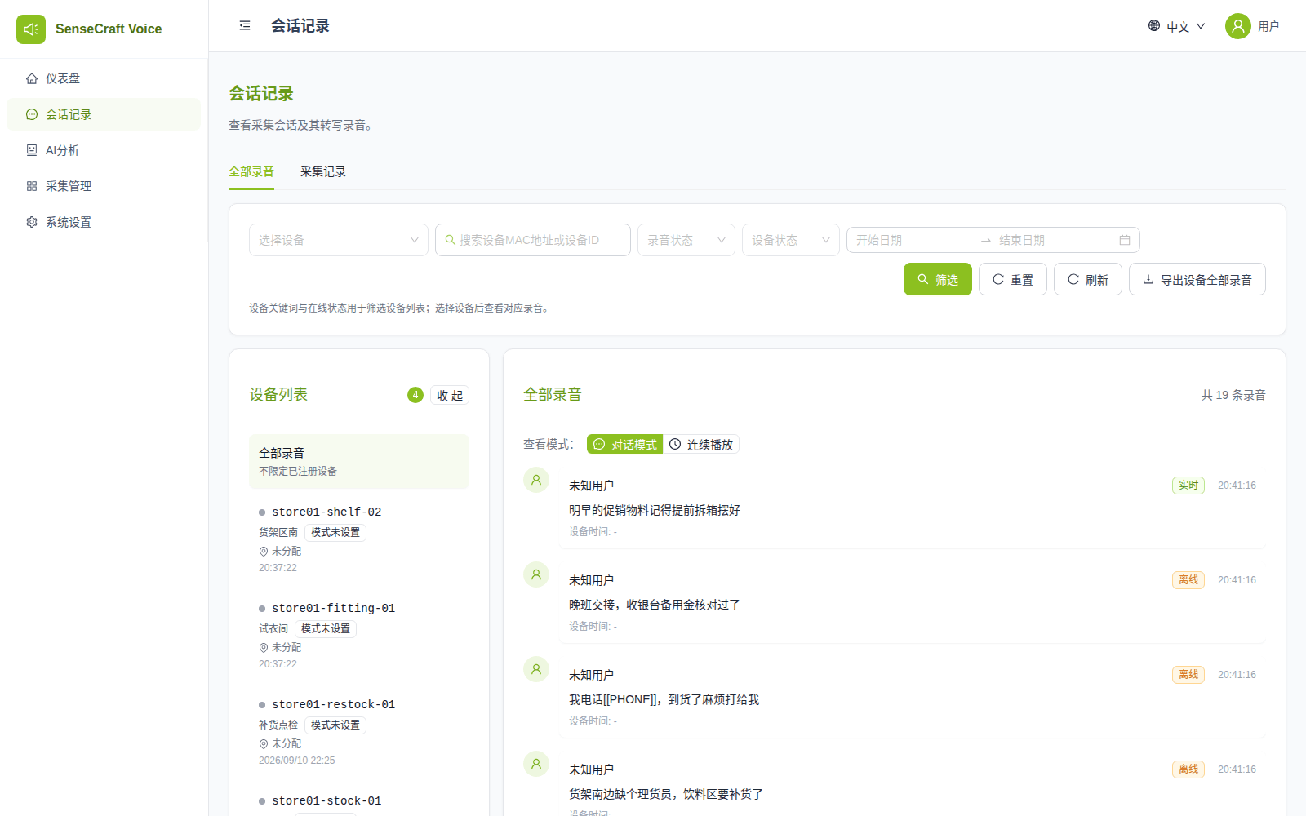
Task: Expand the 录音状态 dropdown
Action: 686,240
